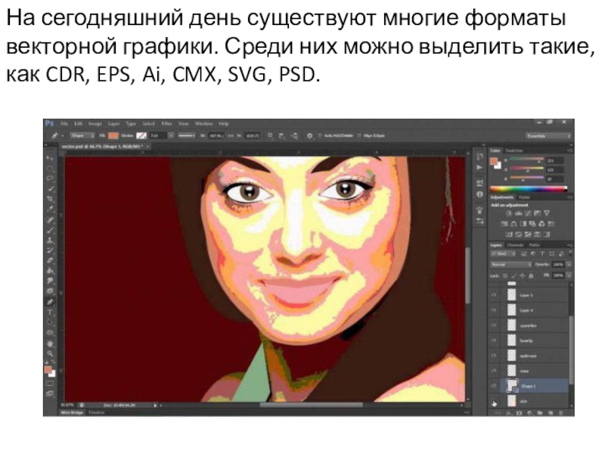The height and width of the screenshot is (454, 605).
Task: Select the Quick Selection tool
Action: [50, 188]
